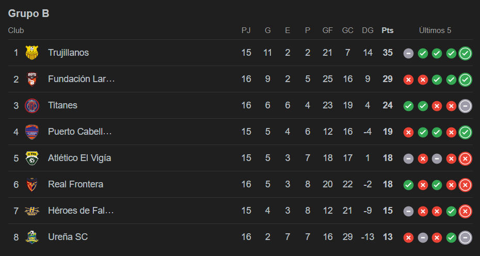
Task: Click the Trujillanos club crest icon
Action: click(32, 53)
